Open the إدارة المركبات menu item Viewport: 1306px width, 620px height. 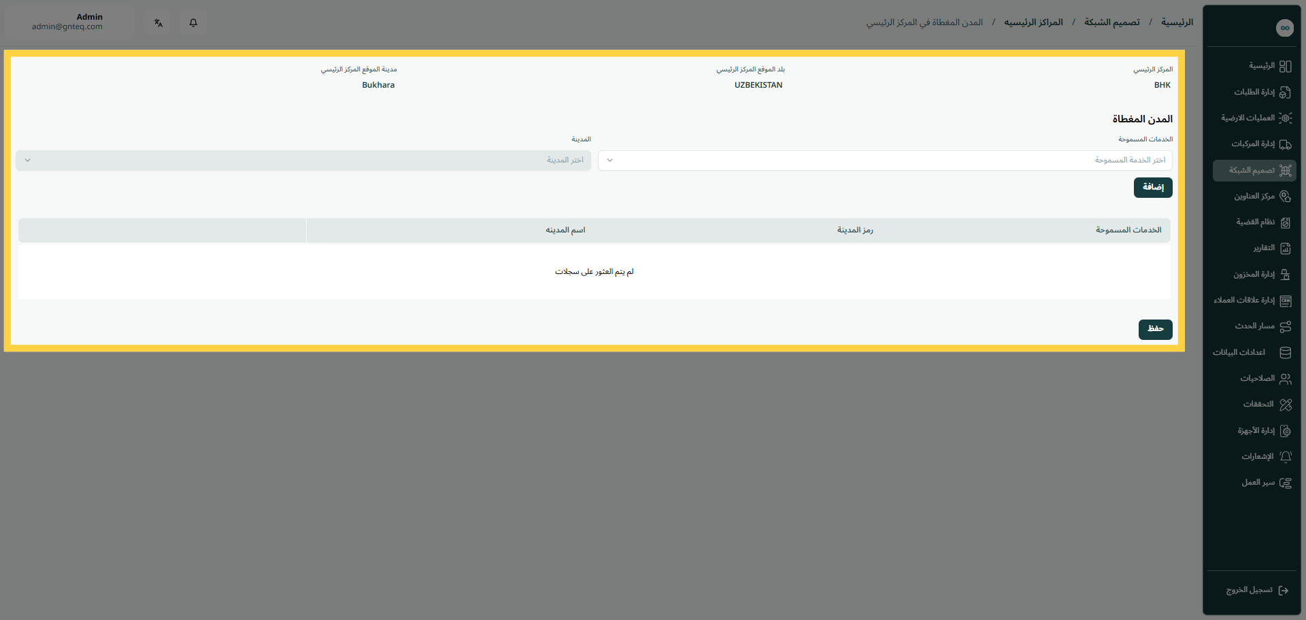[x=1254, y=144]
